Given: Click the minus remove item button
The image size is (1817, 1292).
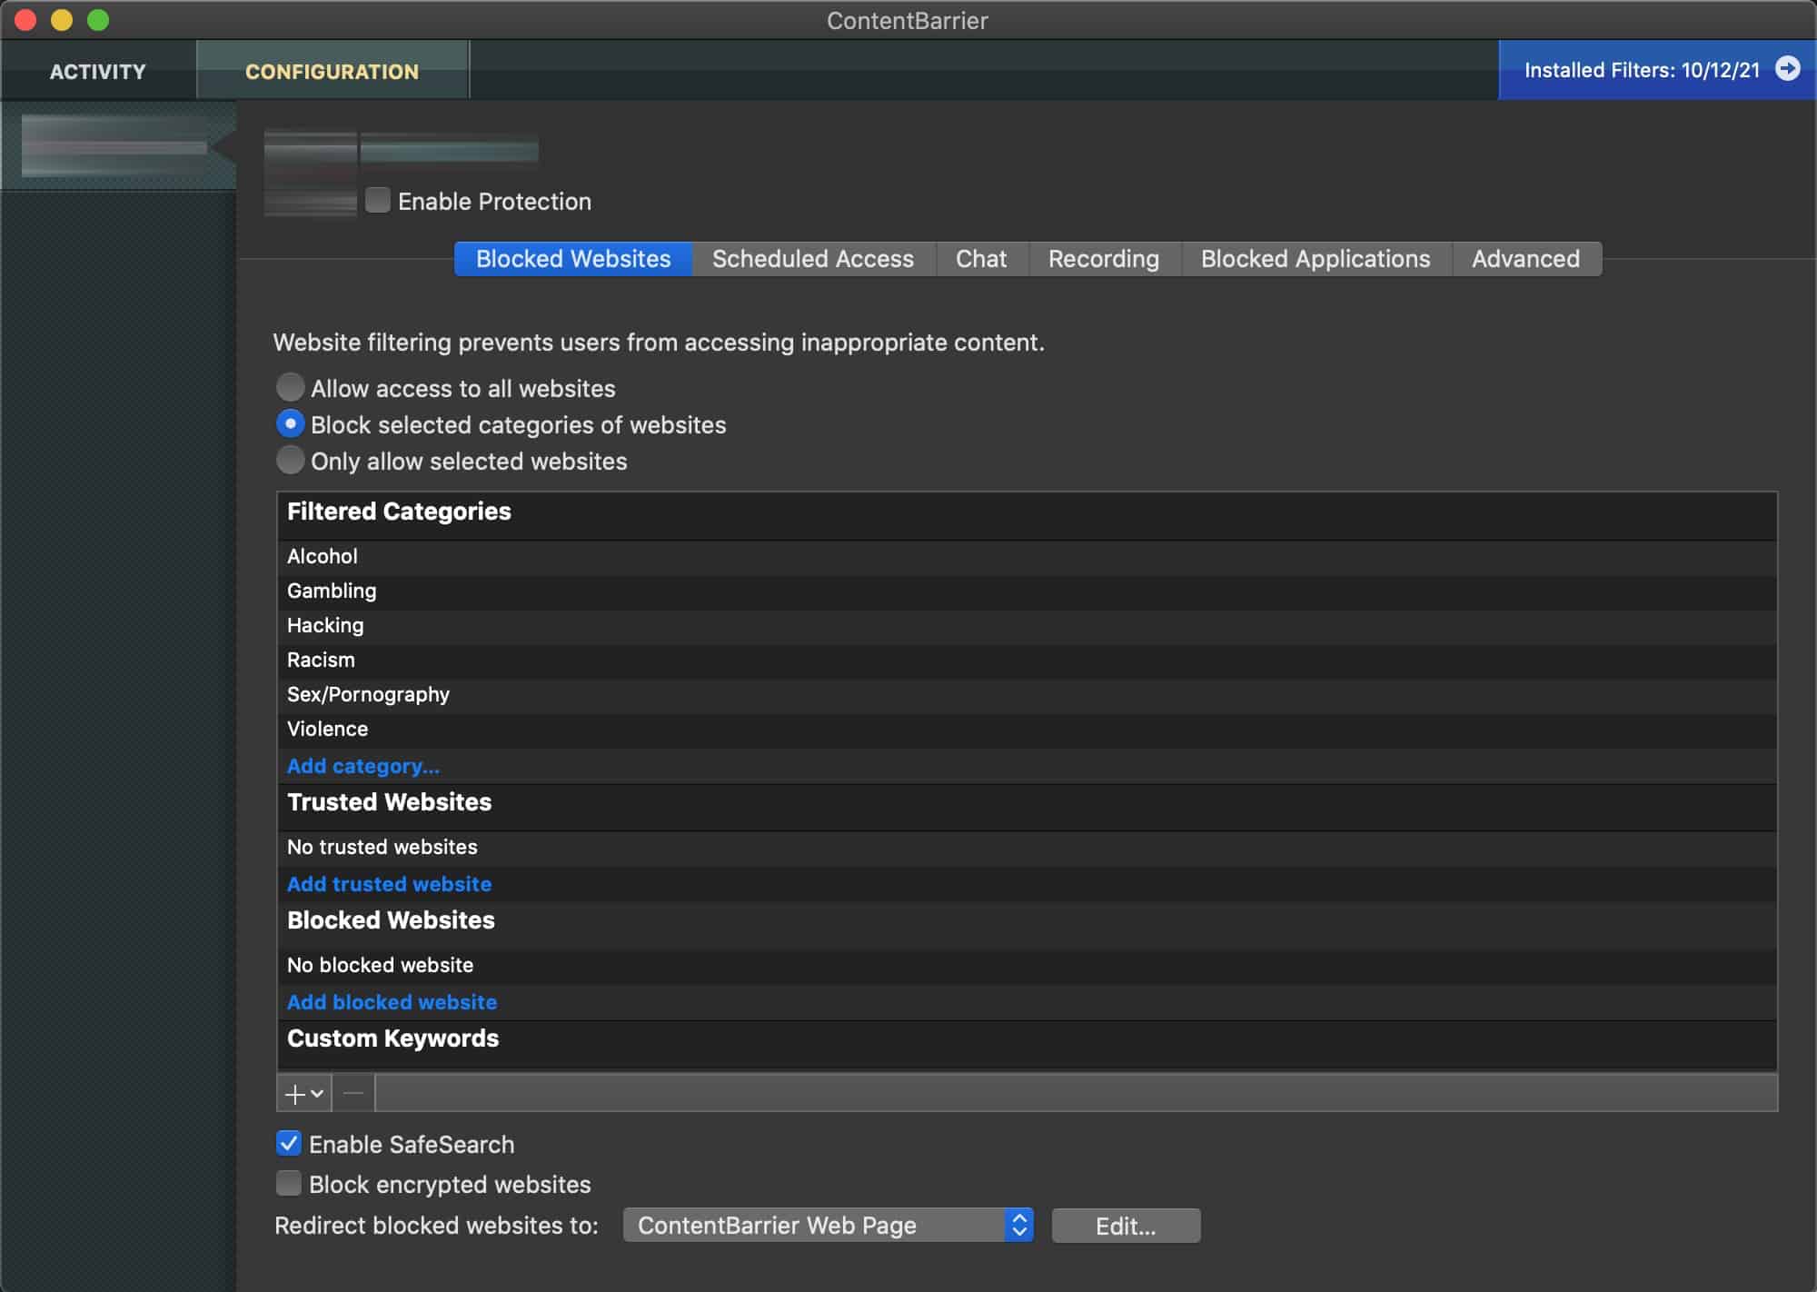Looking at the screenshot, I should (353, 1094).
